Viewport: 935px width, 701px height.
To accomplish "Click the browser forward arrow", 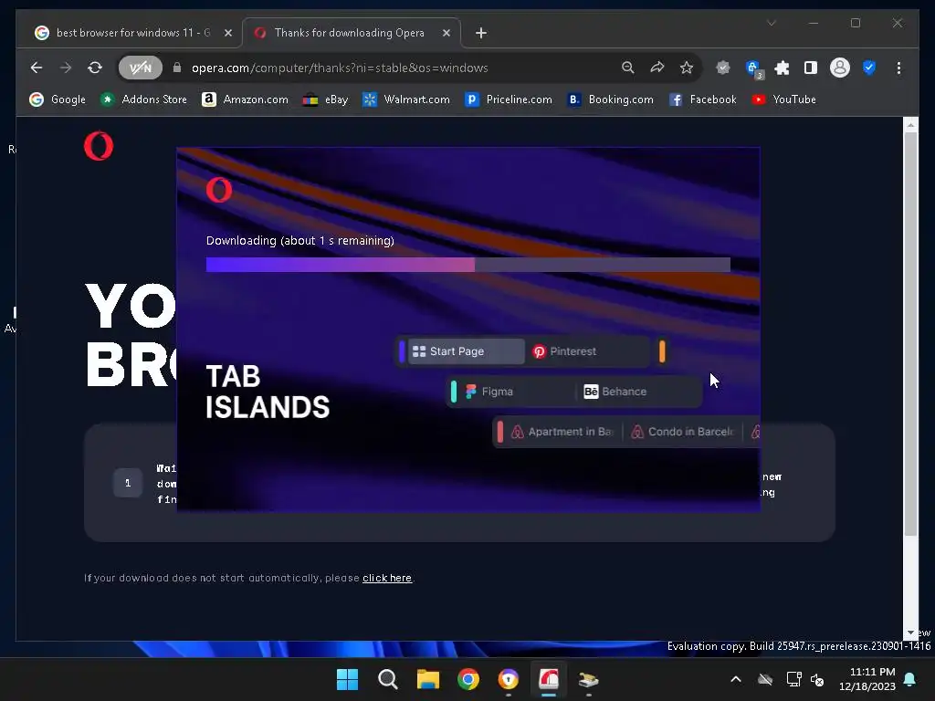I will click(x=66, y=68).
